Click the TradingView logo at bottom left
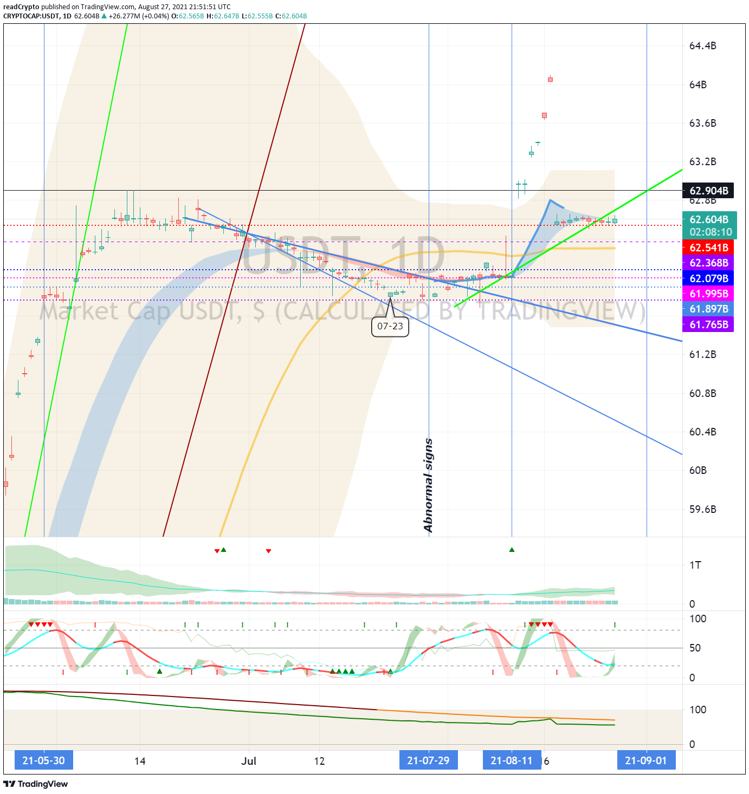This screenshot has height=794, width=749. point(36,784)
